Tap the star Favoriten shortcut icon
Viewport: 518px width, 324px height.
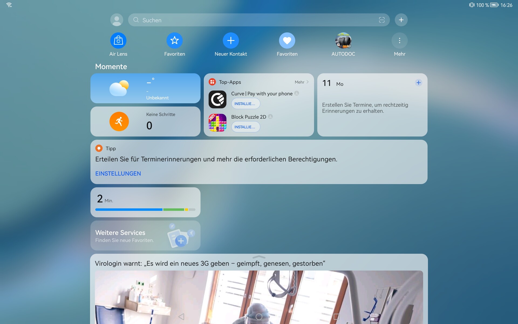coord(175,40)
